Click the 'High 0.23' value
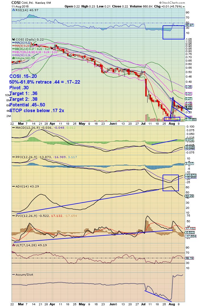Image resolution: width=199 pixels, height=307 pixels. 88,6
